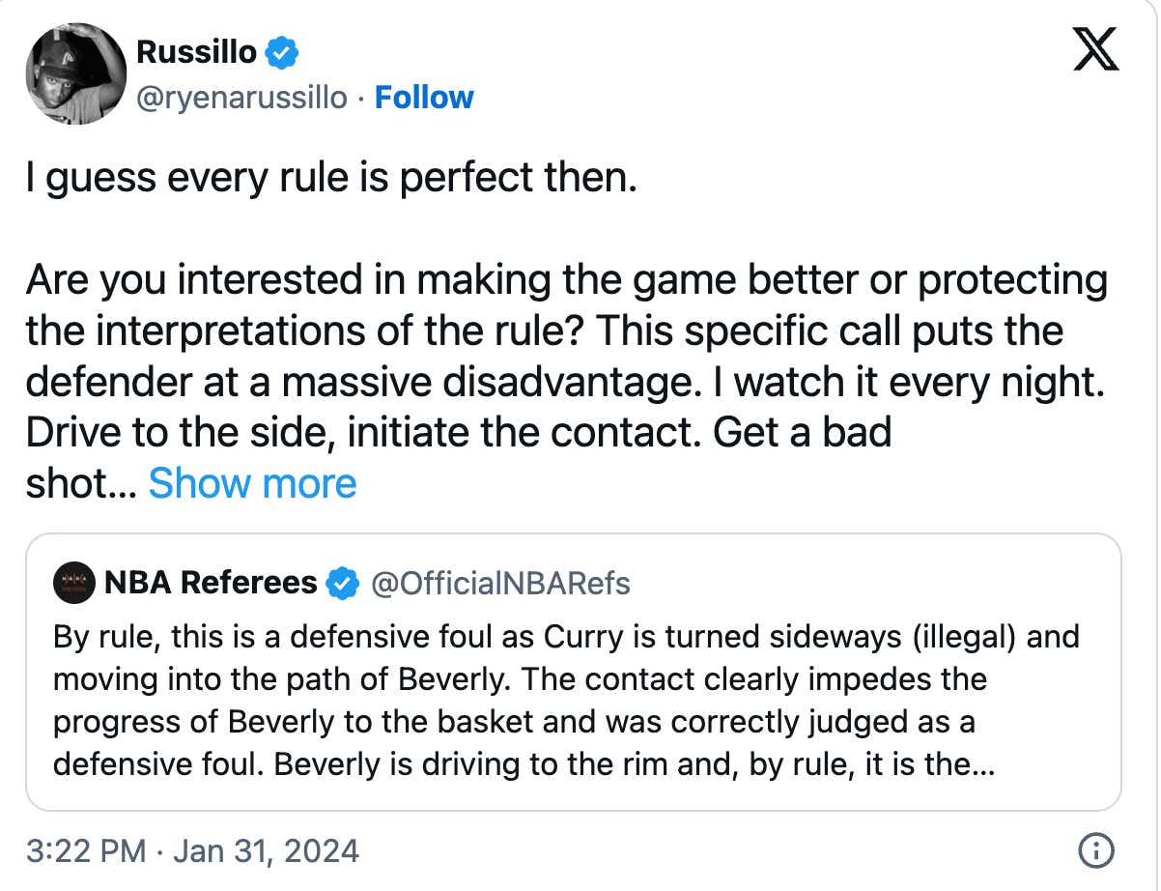Click Russillo's blue verified badge
The image size is (1161, 891).
point(280,53)
